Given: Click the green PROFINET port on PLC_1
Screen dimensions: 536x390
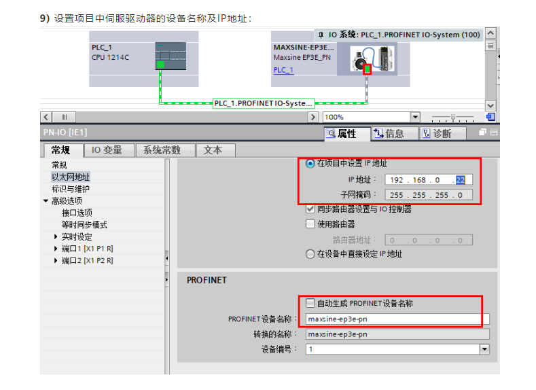Looking at the screenshot, I should (x=160, y=65).
